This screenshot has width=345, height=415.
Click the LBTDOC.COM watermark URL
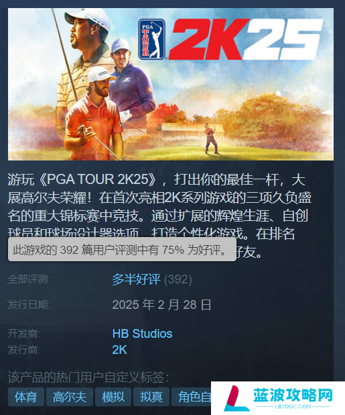coord(293,407)
